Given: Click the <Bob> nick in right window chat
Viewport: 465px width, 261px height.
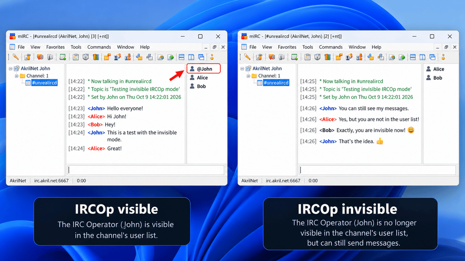Looking at the screenshot, I should (x=327, y=130).
